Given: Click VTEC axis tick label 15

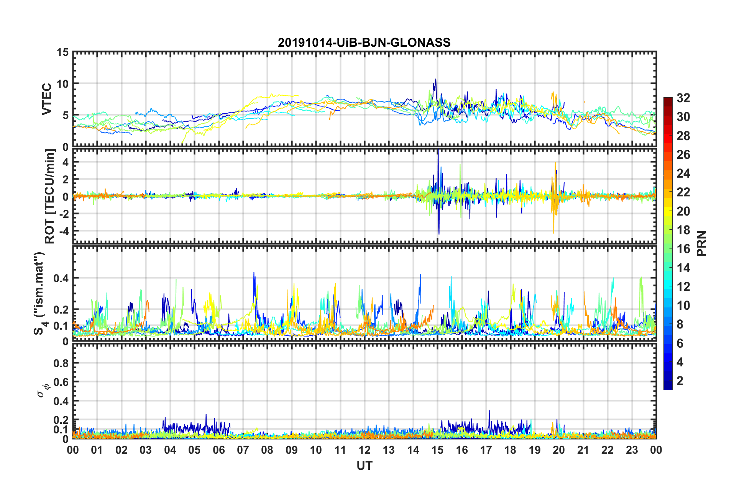Looking at the screenshot, I should pyautogui.click(x=63, y=52).
